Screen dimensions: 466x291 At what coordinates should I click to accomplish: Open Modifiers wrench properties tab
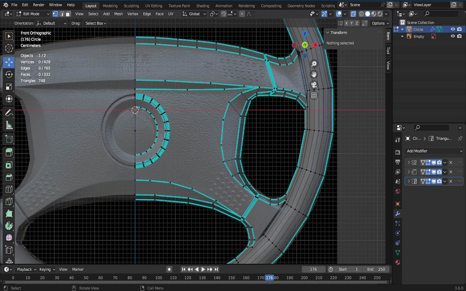[x=398, y=214]
